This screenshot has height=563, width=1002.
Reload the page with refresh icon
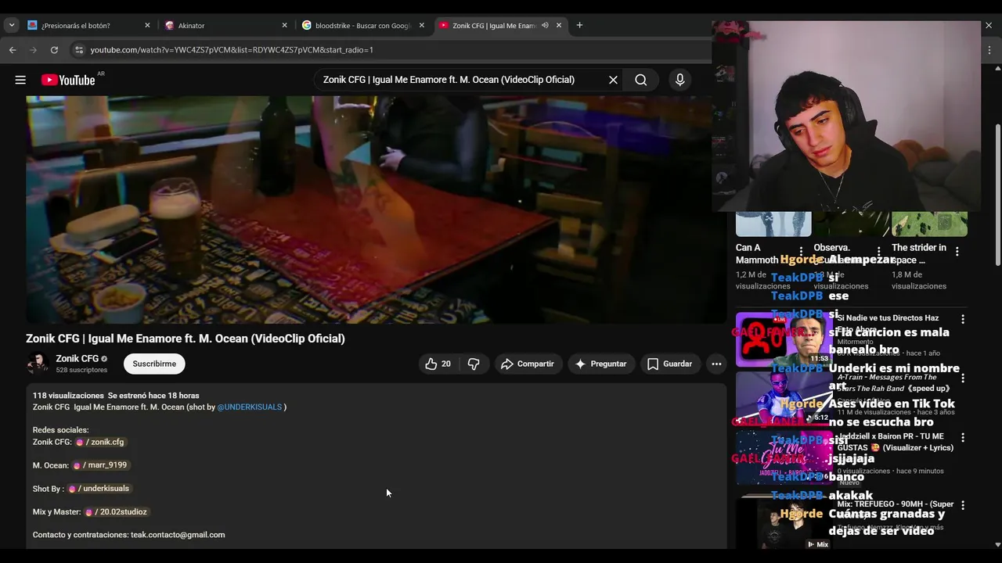54,49
